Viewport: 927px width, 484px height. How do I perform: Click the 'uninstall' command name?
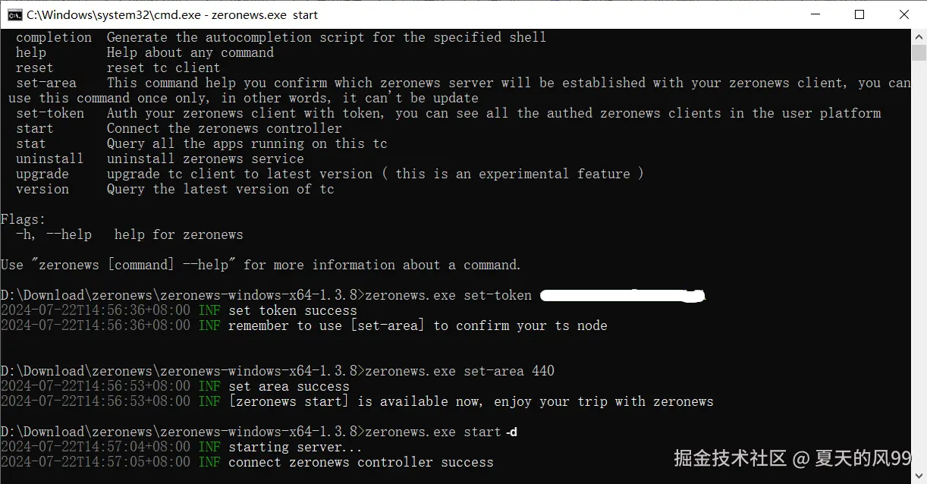(49, 159)
